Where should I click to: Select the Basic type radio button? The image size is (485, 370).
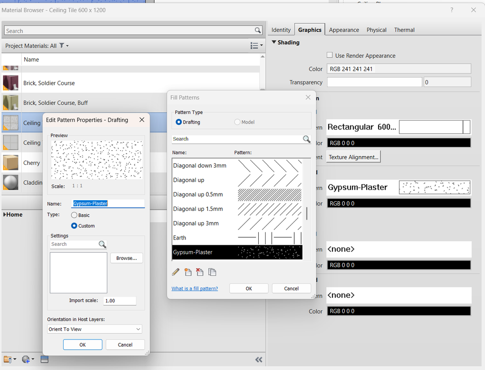pos(74,215)
